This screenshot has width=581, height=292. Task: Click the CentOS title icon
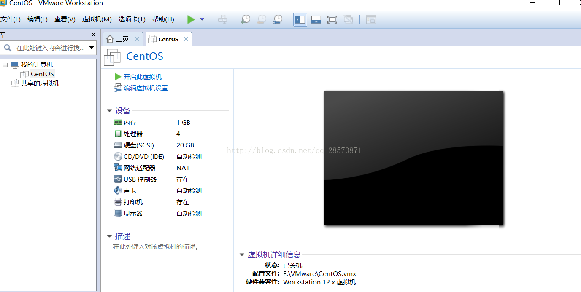click(x=112, y=57)
